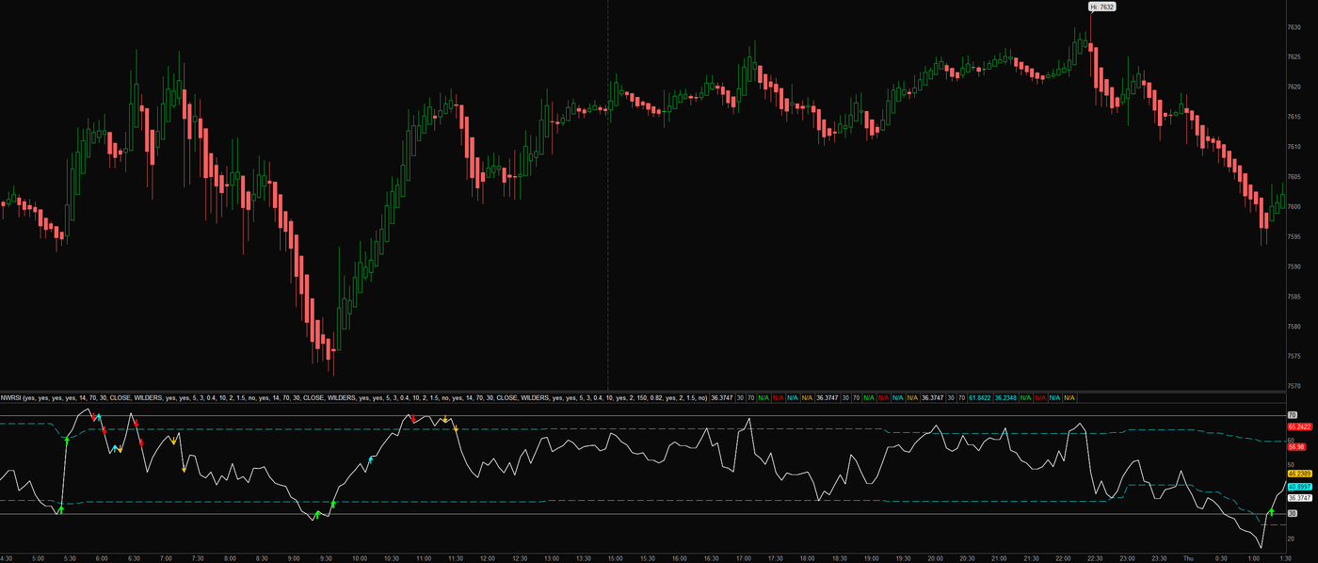Click the 7580 price axis label
The height and width of the screenshot is (563, 1318).
click(1294, 327)
